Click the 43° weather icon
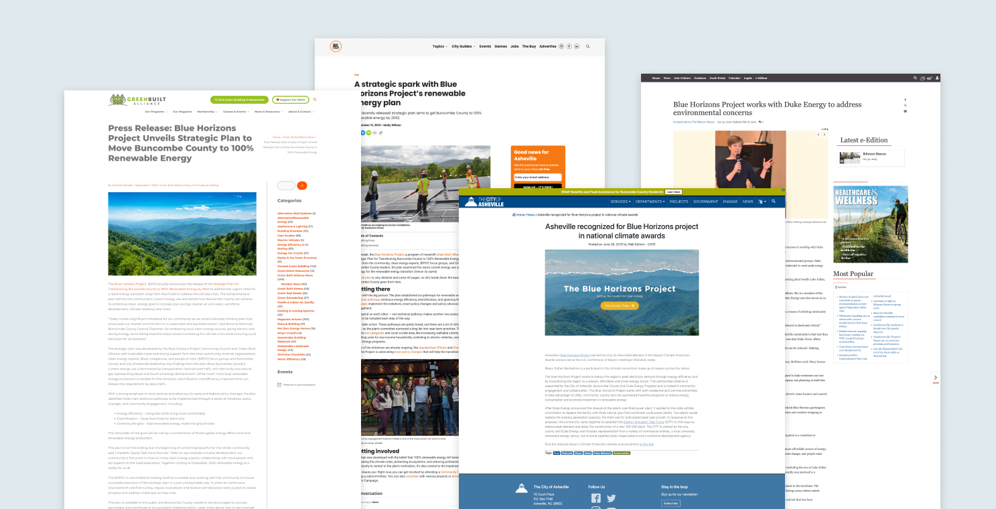Image resolution: width=996 pixels, height=509 pixels. click(926, 78)
